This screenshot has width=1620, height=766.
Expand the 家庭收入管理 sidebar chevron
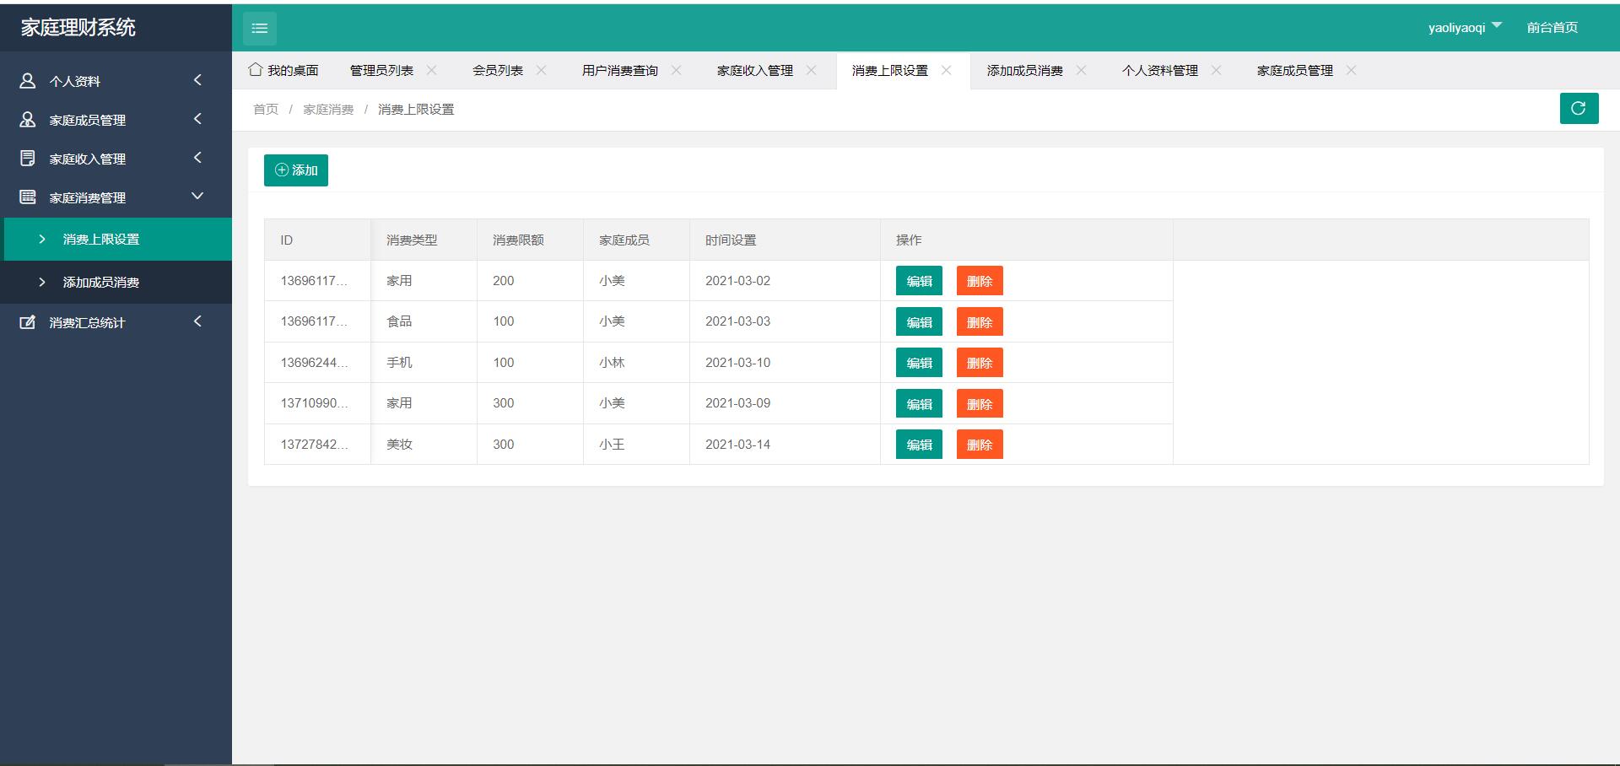(197, 158)
